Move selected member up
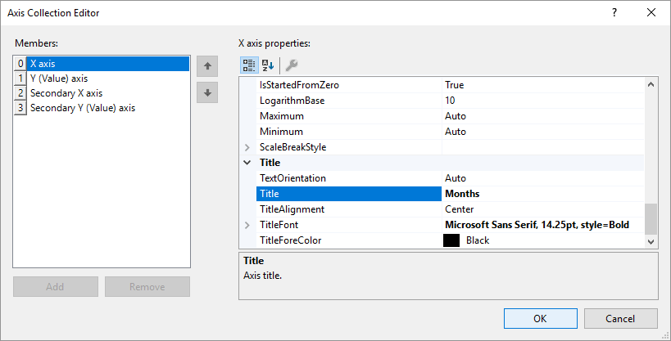The width and height of the screenshot is (671, 341). tap(207, 66)
